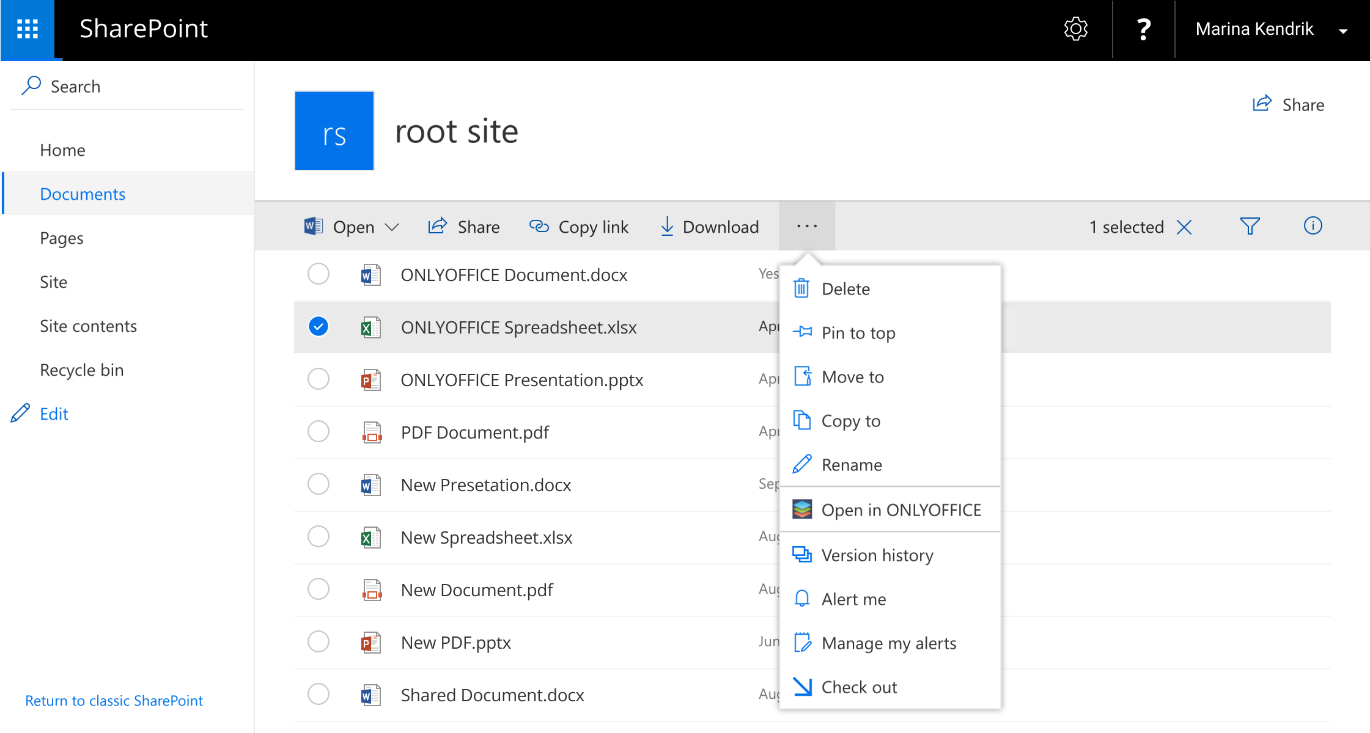
Task: Clear selection with the X icon
Action: tap(1184, 227)
